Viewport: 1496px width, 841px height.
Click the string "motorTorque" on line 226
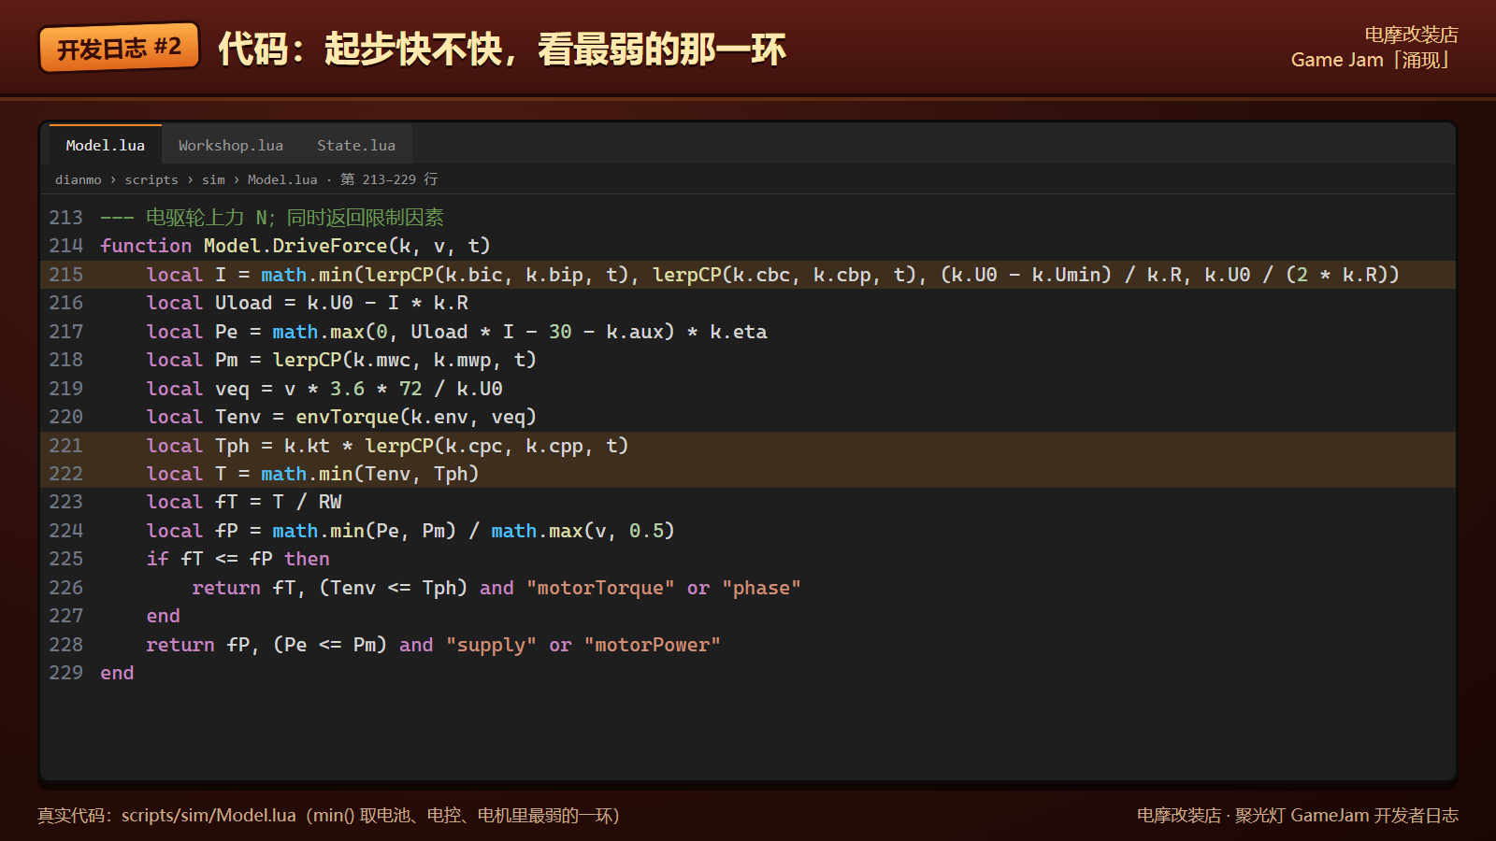[600, 588]
